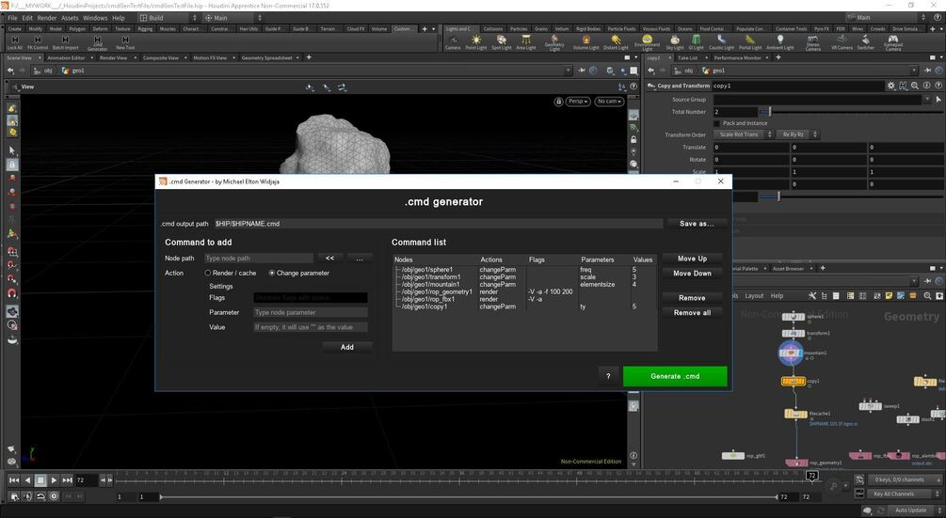Click the timeline Play forward button

[x=54, y=480]
